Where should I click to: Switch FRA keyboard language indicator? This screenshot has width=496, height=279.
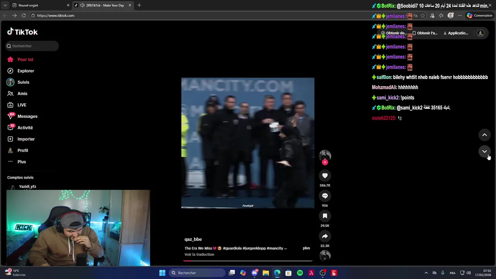(x=452, y=273)
